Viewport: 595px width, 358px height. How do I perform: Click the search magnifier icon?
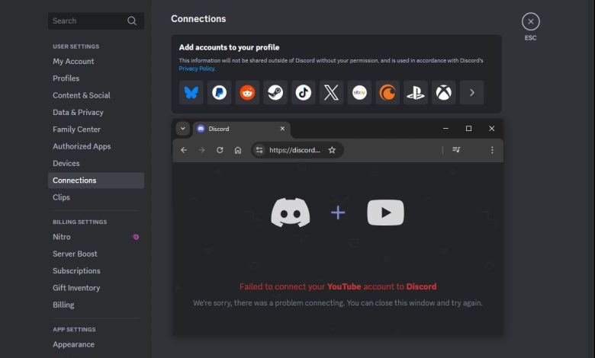pyautogui.click(x=132, y=21)
